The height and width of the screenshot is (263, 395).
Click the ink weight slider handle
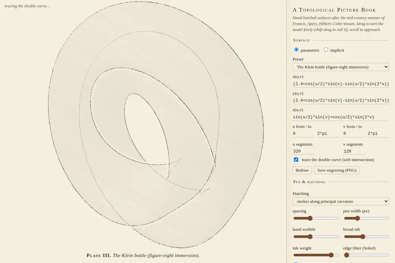331,255
